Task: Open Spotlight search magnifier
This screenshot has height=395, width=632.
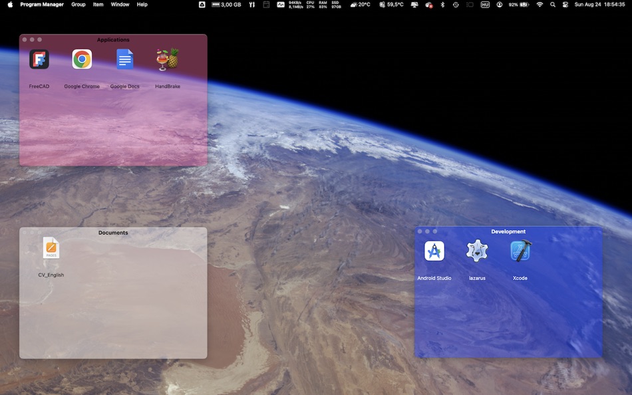Action: tap(553, 5)
